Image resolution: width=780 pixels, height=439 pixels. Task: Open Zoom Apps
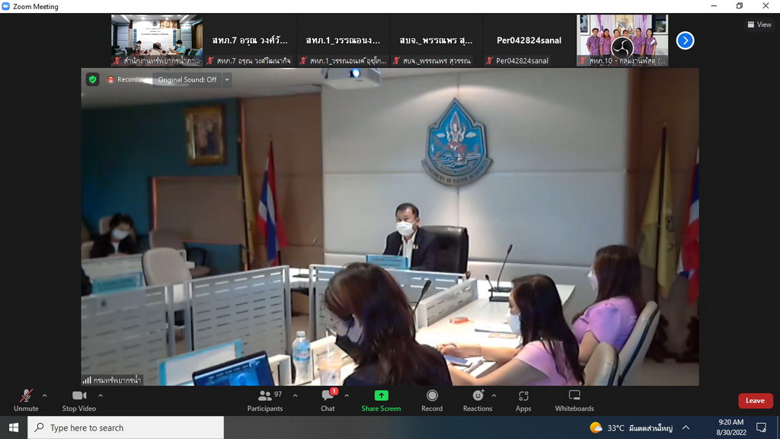(x=523, y=401)
